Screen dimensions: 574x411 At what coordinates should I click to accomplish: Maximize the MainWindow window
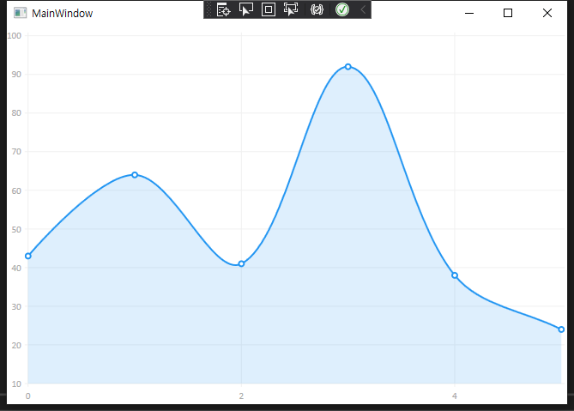(x=508, y=13)
